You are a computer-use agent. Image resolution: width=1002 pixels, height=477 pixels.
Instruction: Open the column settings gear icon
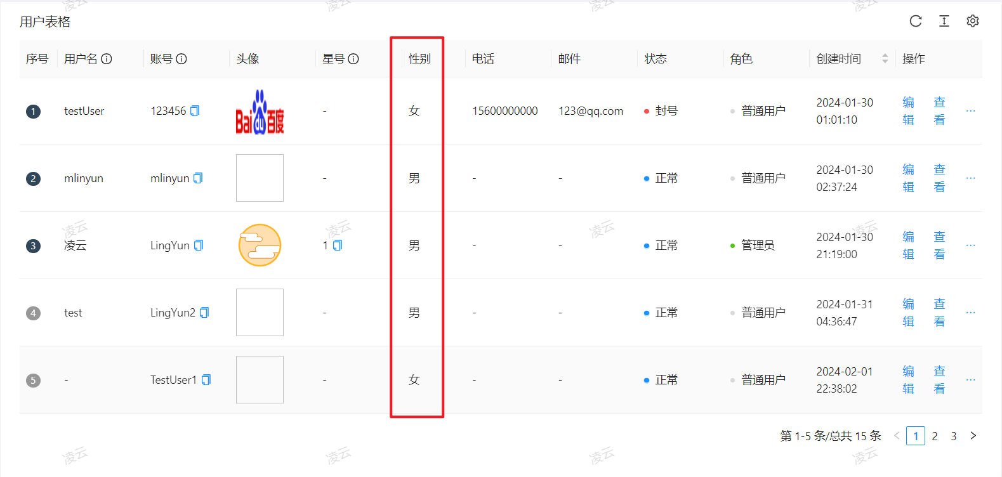pyautogui.click(x=972, y=22)
